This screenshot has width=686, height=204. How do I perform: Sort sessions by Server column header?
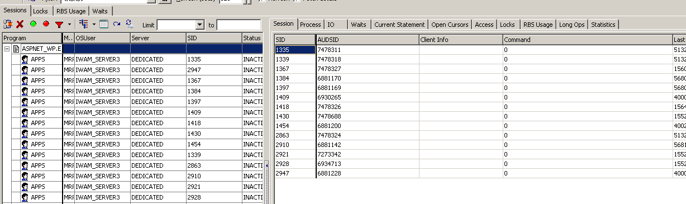[x=158, y=38]
